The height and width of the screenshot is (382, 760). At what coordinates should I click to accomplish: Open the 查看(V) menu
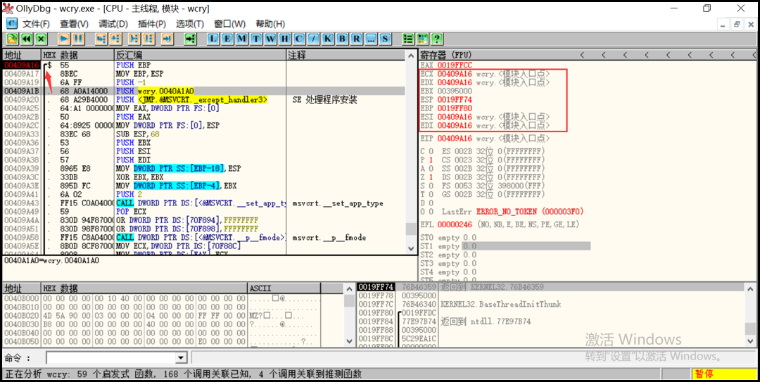[74, 24]
